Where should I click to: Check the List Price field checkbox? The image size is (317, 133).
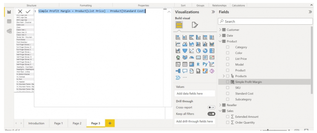pyautogui.click(x=228, y=59)
